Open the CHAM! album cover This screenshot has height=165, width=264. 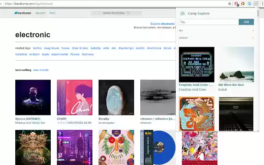[x=75, y=97]
